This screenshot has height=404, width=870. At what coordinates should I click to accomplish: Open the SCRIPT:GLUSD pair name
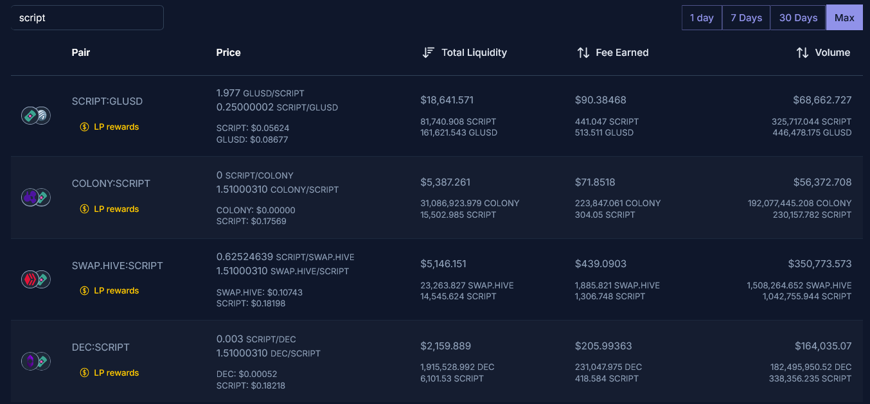107,101
